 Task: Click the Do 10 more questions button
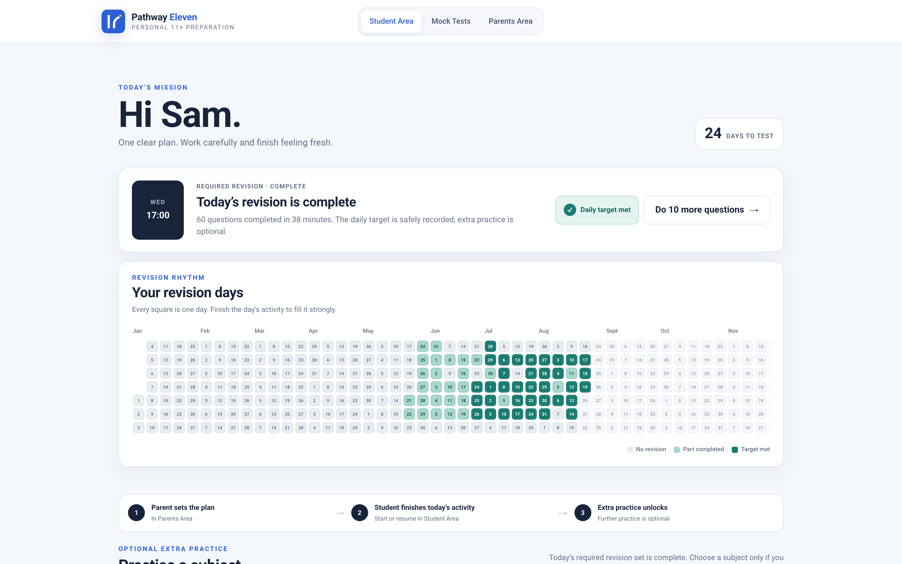point(707,210)
